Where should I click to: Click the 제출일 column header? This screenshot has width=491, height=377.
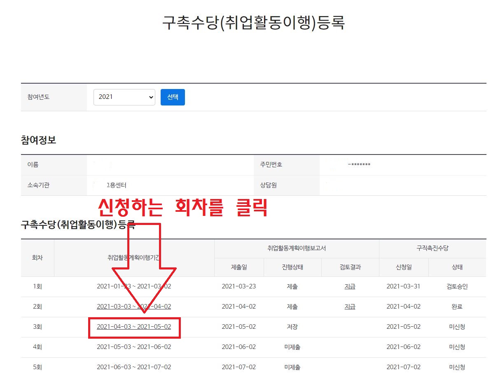239,267
